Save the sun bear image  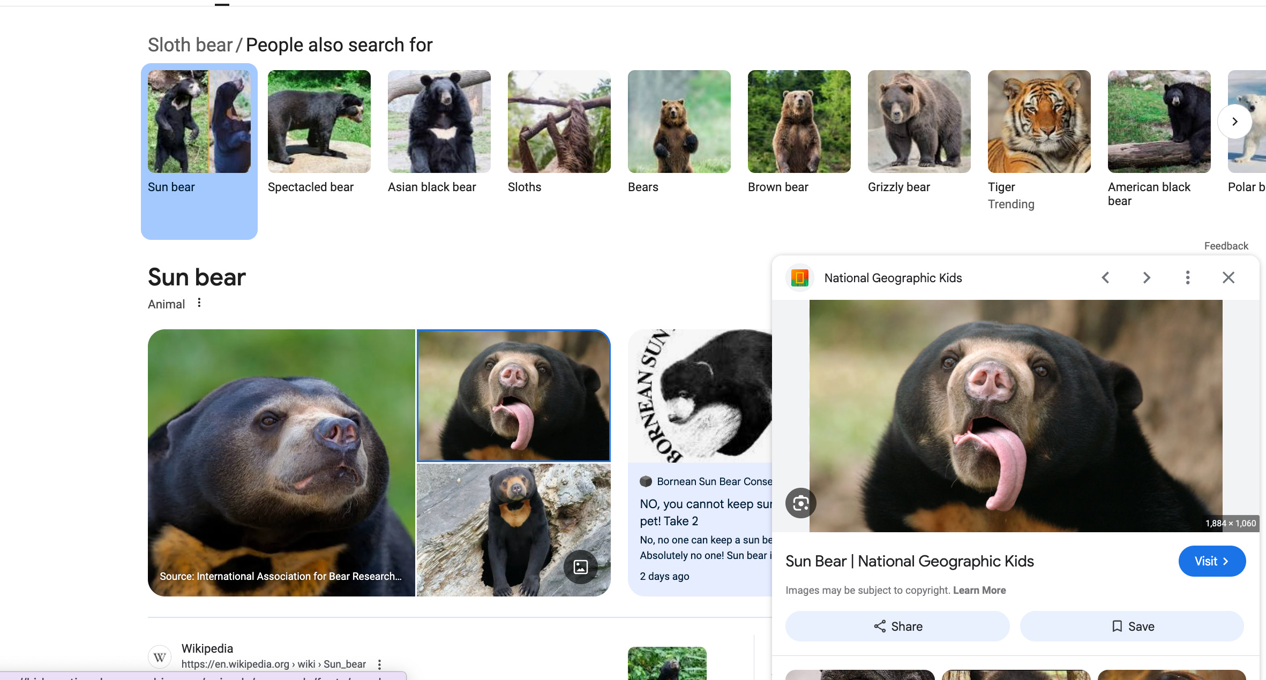pyautogui.click(x=1132, y=626)
